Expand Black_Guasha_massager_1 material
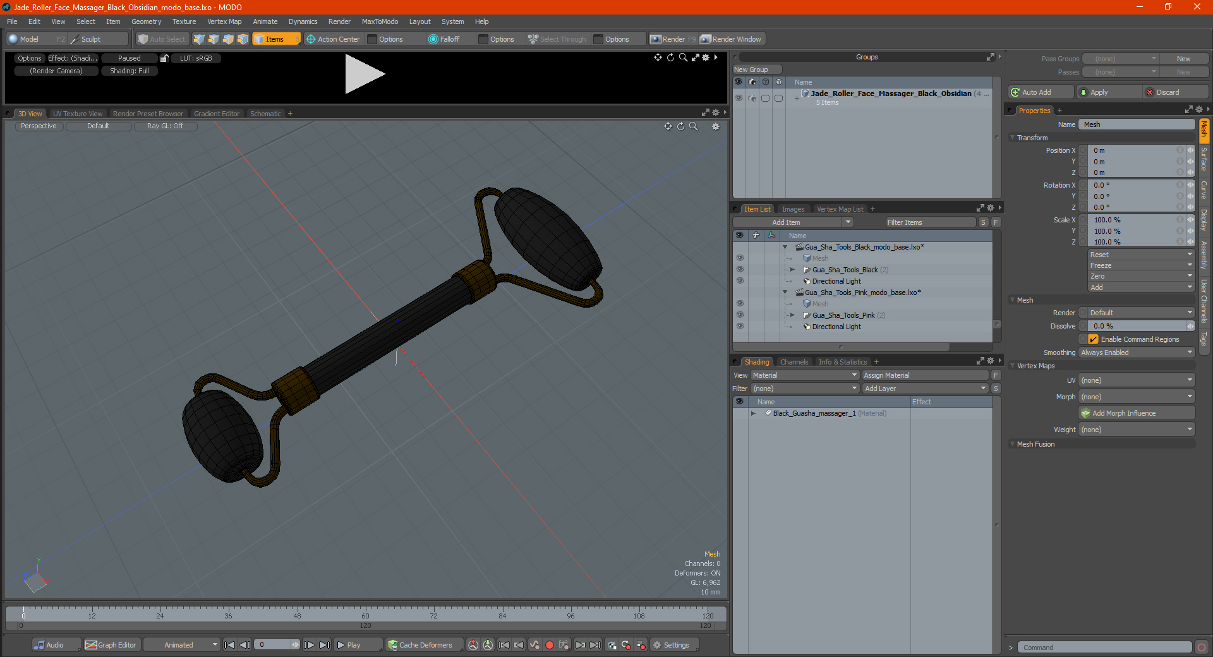The width and height of the screenshot is (1213, 657). click(x=753, y=413)
